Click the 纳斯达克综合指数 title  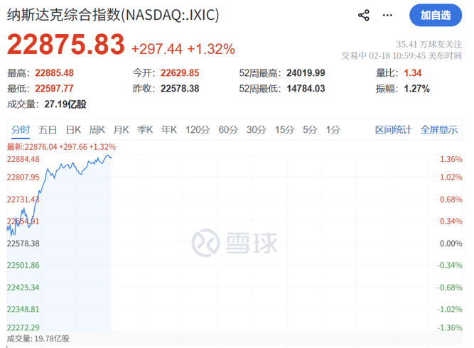(x=113, y=14)
